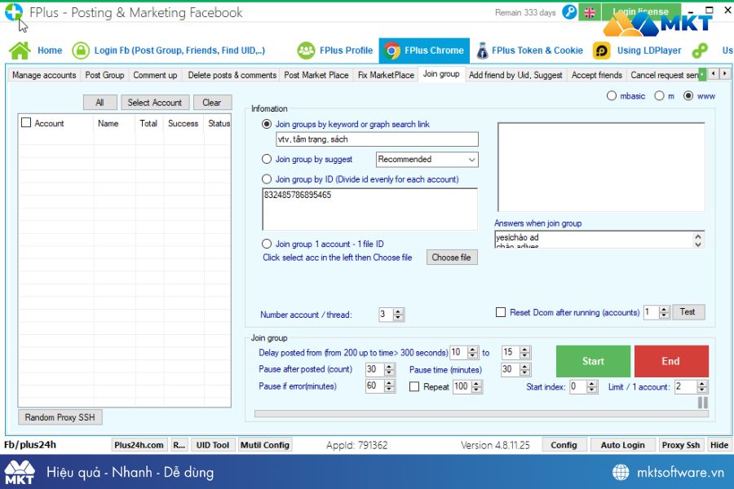The image size is (734, 489).
Task: Click the FPlus Token & Cookie flask icon
Action: click(482, 51)
